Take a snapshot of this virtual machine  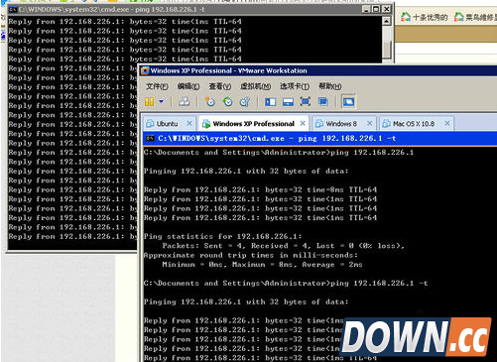coord(209,102)
